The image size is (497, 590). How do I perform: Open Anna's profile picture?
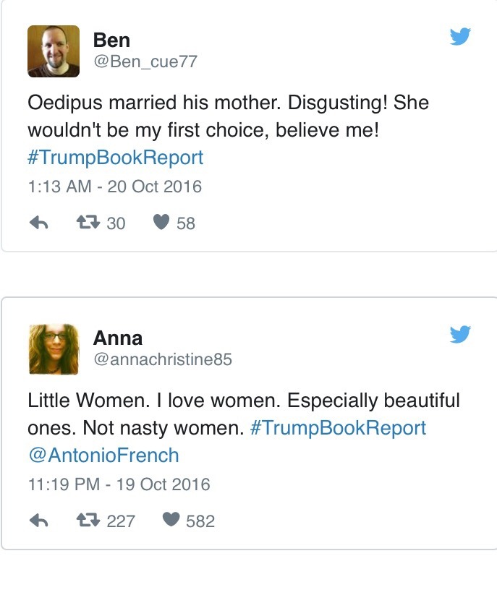click(54, 349)
